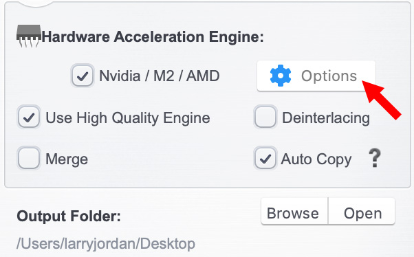Browse for an output folder
Screen dimensions: 414x257
[x=294, y=212]
